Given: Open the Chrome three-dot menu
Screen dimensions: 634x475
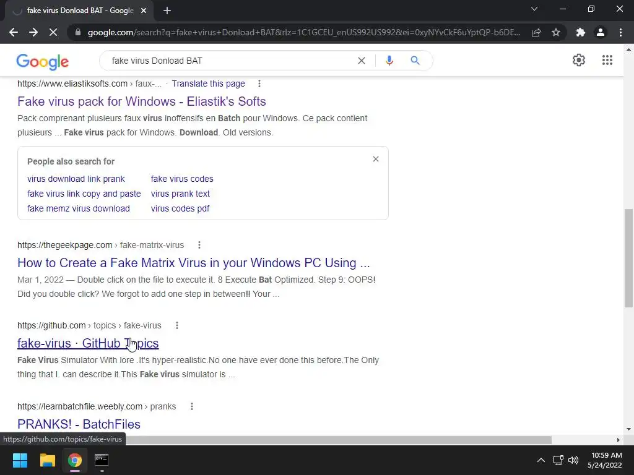Looking at the screenshot, I should pos(620,32).
